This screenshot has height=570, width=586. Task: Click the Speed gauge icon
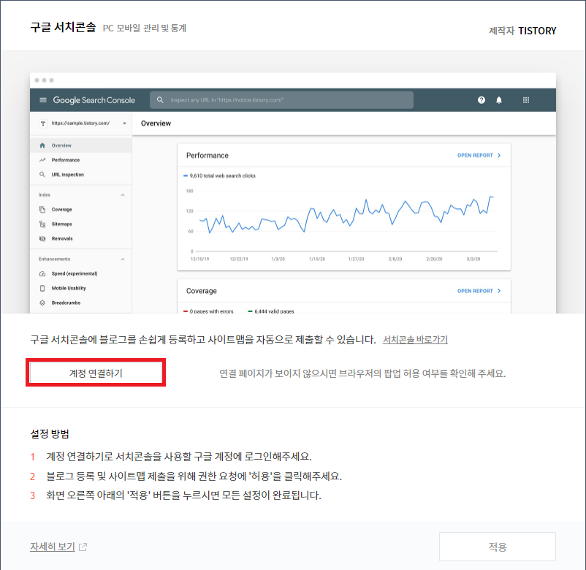point(42,273)
